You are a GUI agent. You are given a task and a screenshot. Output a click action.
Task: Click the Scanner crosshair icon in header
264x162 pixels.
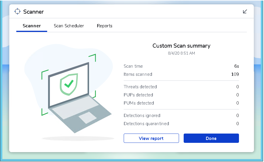[x=17, y=12]
